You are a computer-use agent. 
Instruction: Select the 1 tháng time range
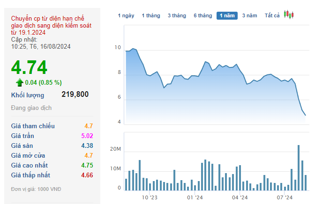coord(151,15)
